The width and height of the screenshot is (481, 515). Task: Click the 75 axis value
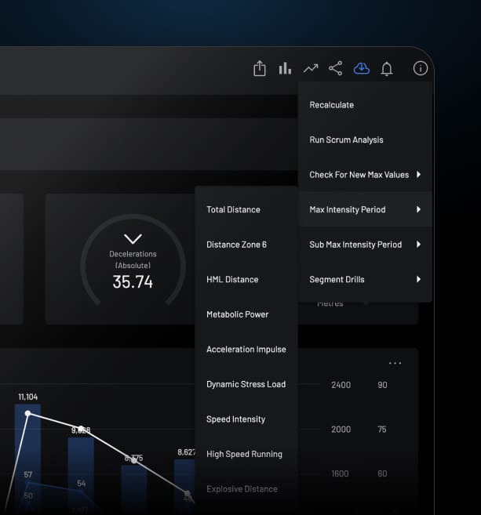(x=382, y=430)
